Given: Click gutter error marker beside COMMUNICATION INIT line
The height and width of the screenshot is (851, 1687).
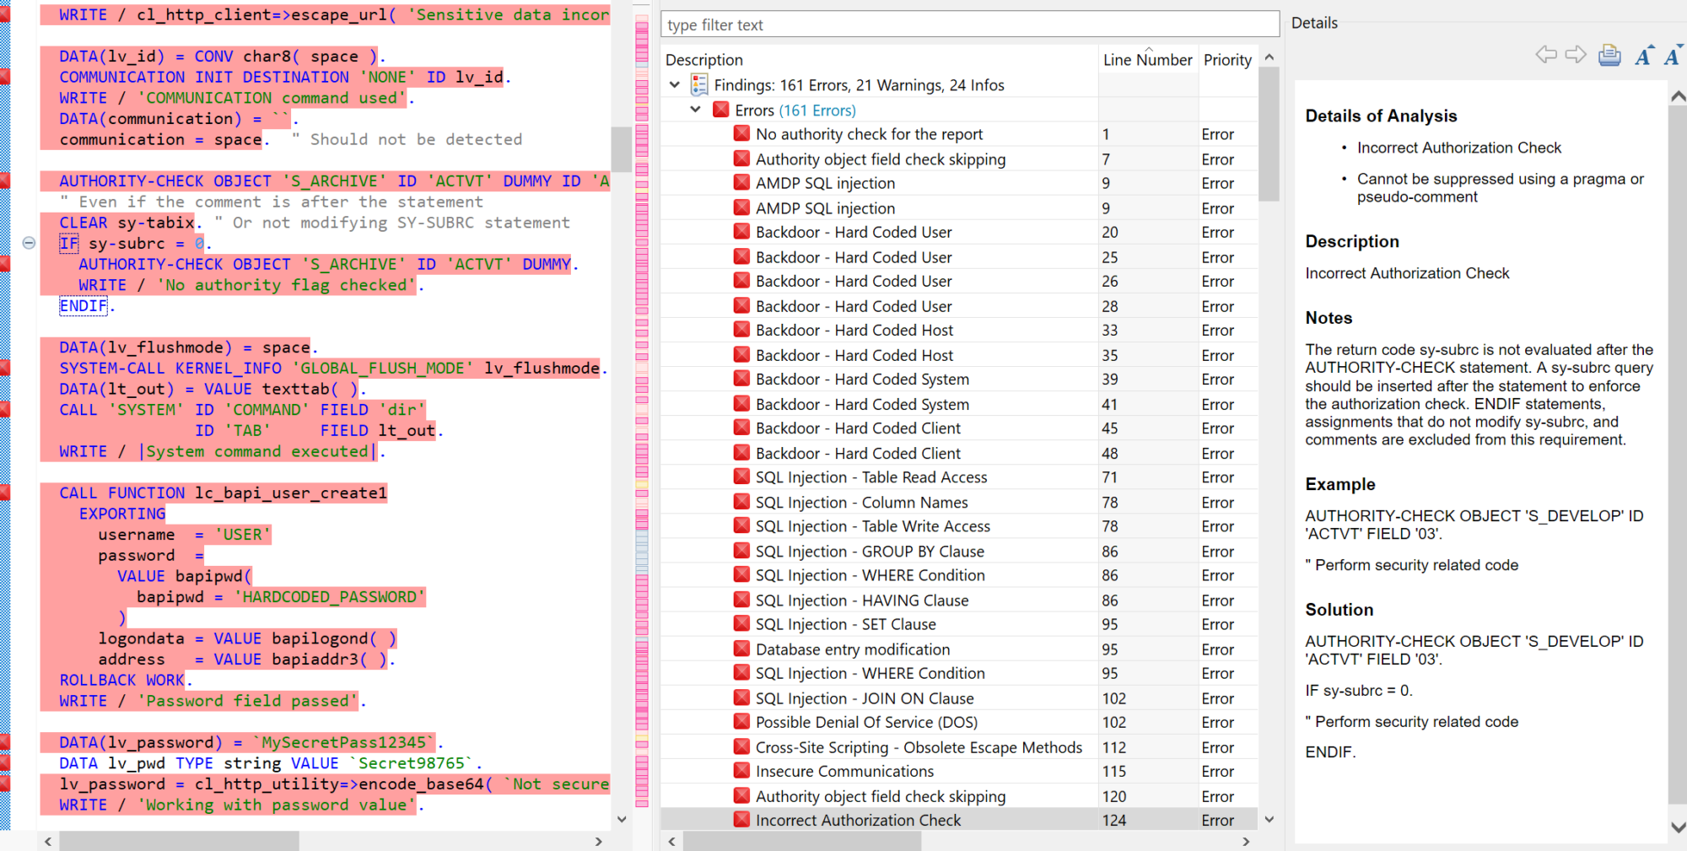Looking at the screenshot, I should point(5,77).
